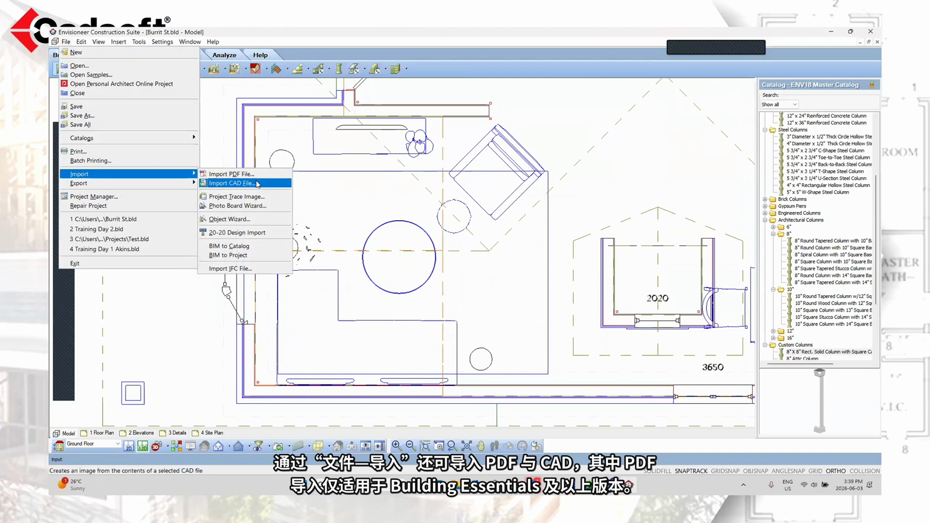
Task: Select Project Trace Image menu entry
Action: [x=245, y=196]
